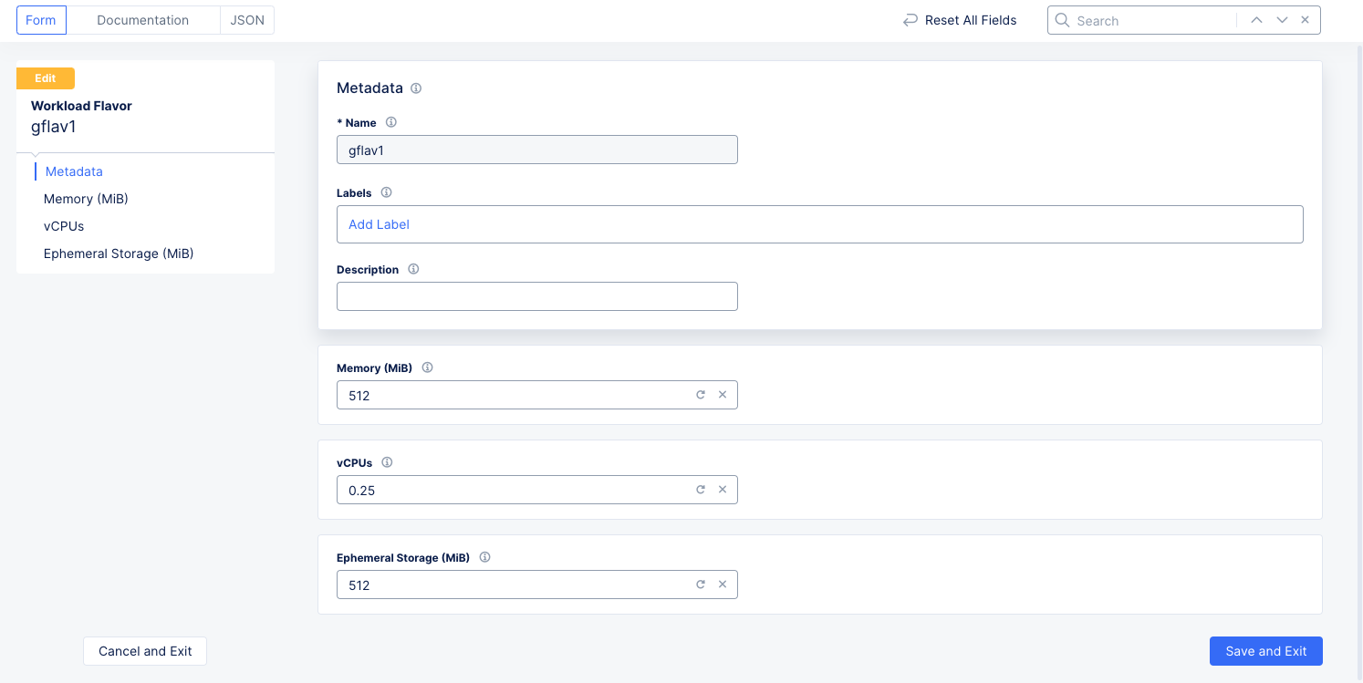Image resolution: width=1363 pixels, height=683 pixels.
Task: Click the up chevron to jump to previous match
Action: pyautogui.click(x=1256, y=19)
